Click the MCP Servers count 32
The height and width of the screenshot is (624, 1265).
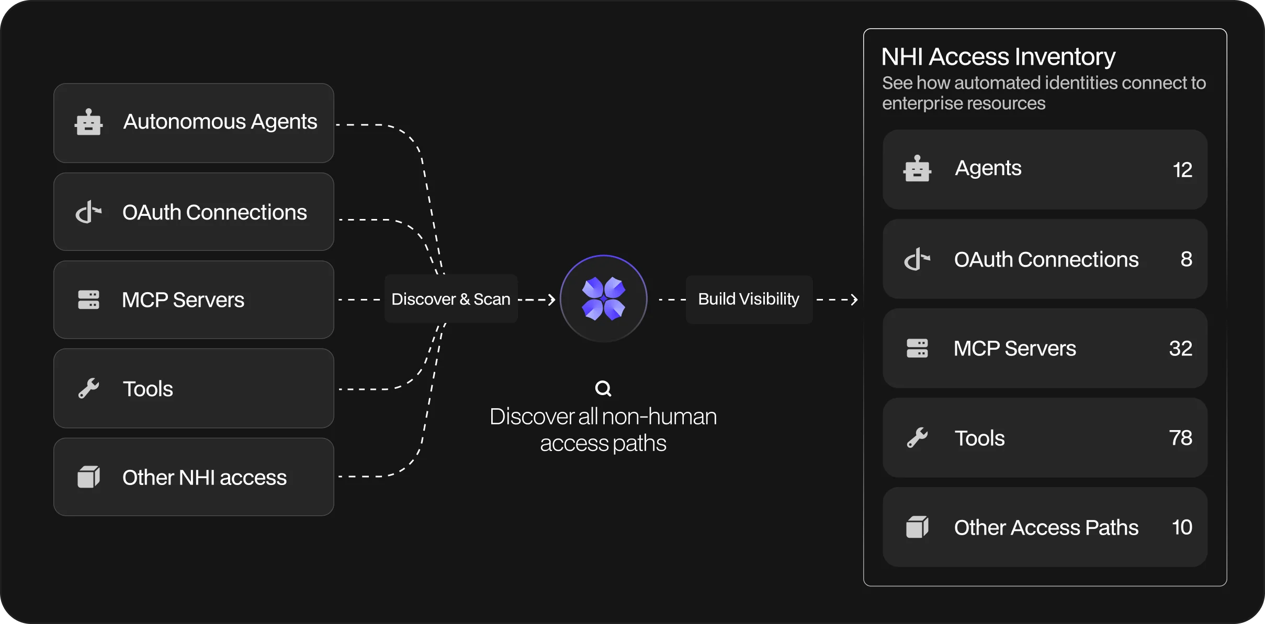(1181, 348)
